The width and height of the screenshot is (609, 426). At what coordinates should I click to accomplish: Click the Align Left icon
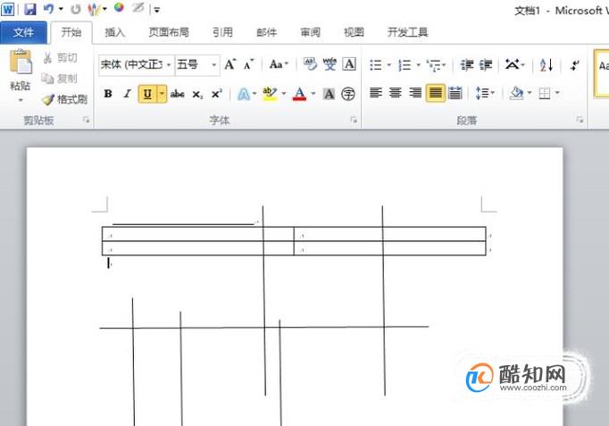tap(376, 93)
